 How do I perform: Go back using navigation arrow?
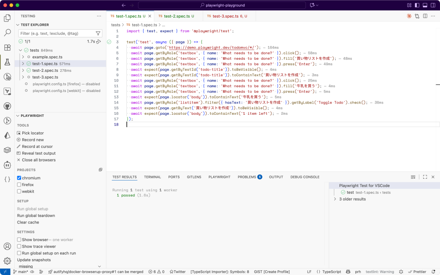click(124, 5)
